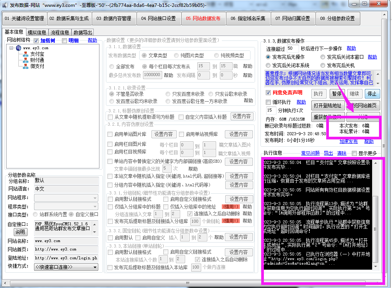The image size is (392, 288).
Task: Click the 暂停 button
Action: pos(337,94)
